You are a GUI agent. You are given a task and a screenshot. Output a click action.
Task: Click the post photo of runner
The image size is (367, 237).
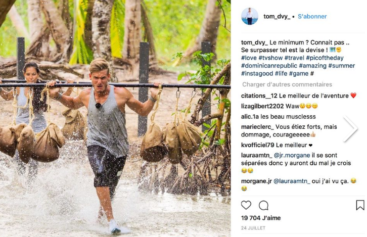[115, 118]
